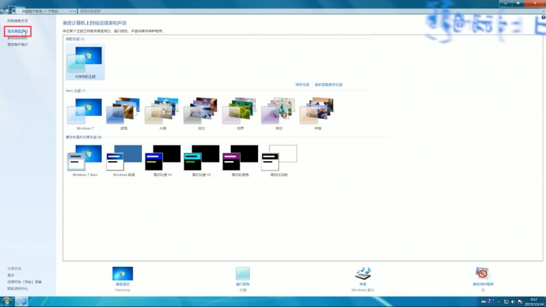546x307 pixels.
Task: Apply the 高对比度 #2 theme
Action: 201,160
